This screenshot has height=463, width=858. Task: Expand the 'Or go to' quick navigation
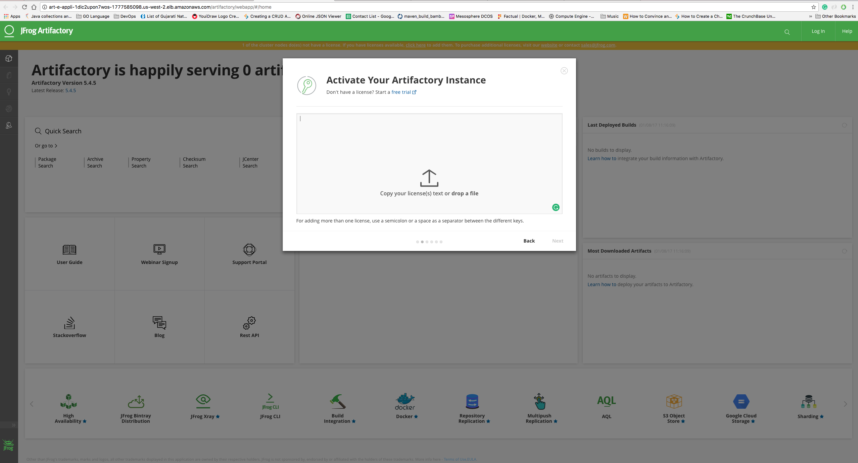[47, 146]
